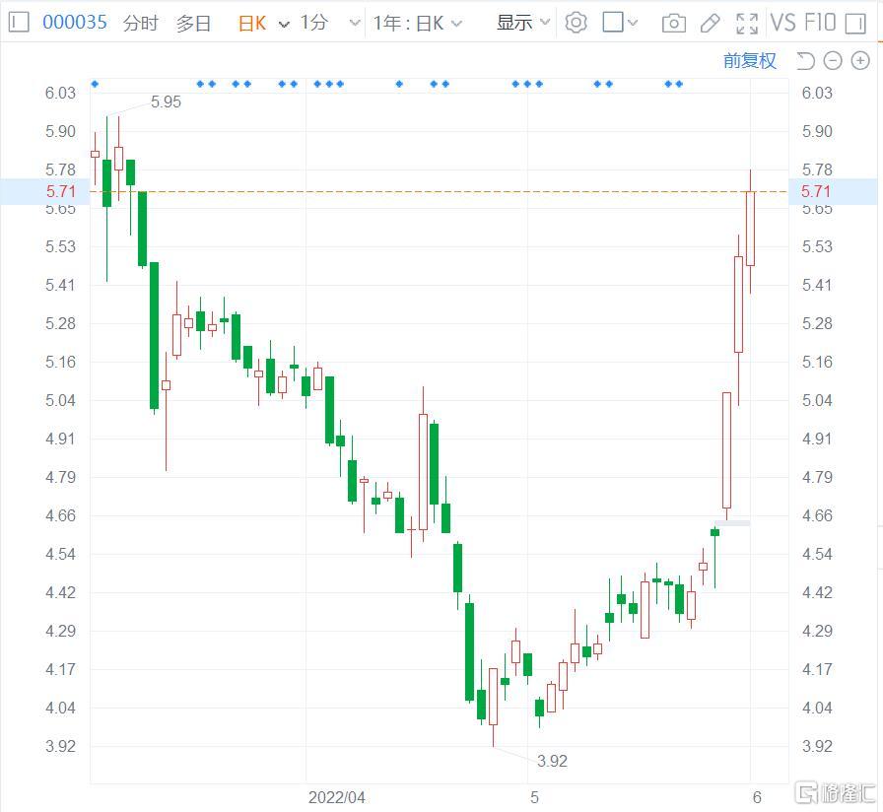Click the 4.66 label on the right axis
Image resolution: width=883 pixels, height=812 pixels.
817,515
